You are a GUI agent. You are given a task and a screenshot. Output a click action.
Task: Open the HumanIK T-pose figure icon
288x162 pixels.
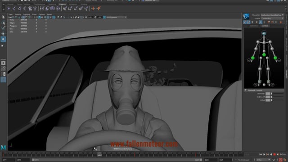pyautogui.click(x=35, y=9)
